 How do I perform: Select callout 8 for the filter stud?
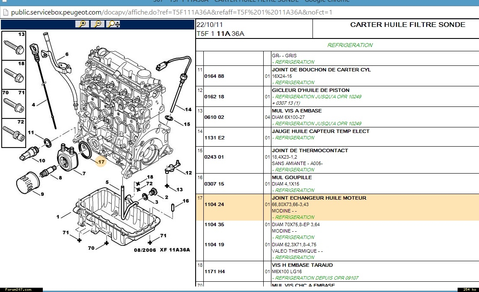(60, 177)
